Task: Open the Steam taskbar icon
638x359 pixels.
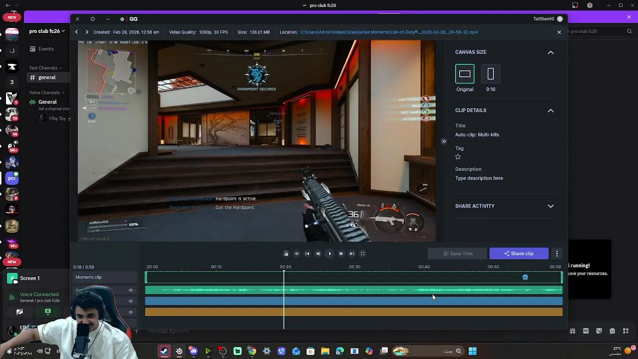Action: point(164,351)
